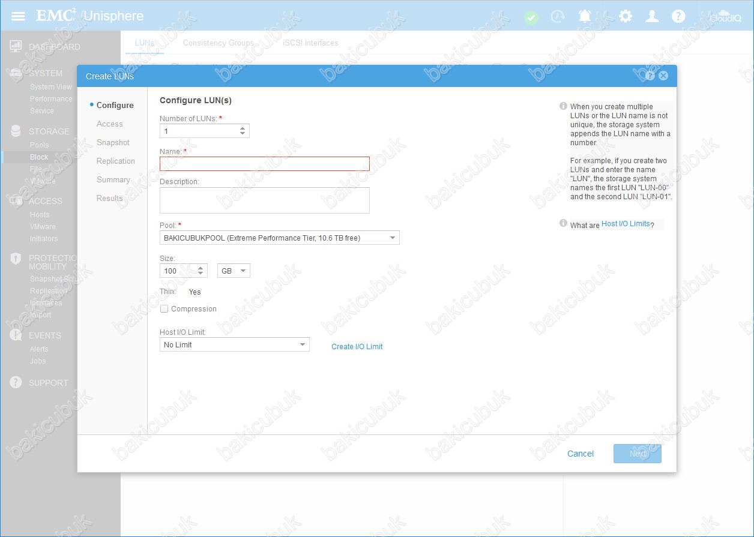Open Performance in the sidebar

coord(51,99)
